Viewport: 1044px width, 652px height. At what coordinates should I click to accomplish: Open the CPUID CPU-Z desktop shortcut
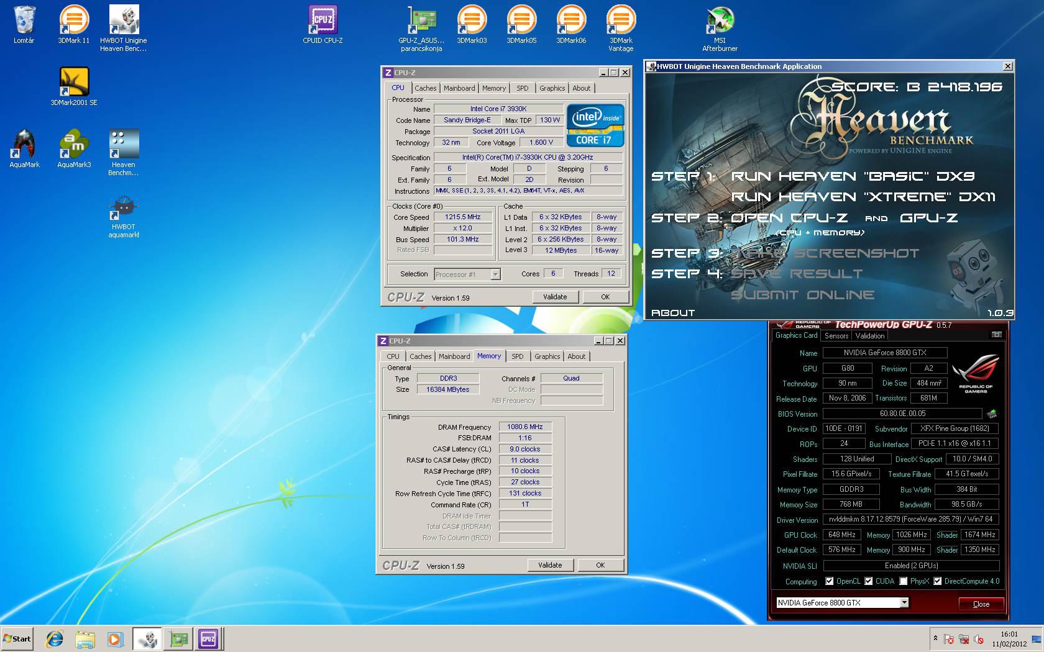[x=323, y=25]
